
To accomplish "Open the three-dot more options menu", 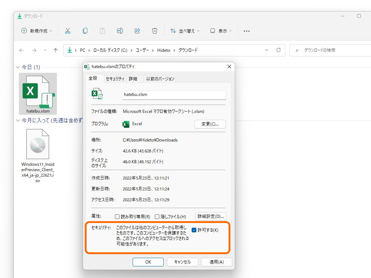I will [x=246, y=31].
